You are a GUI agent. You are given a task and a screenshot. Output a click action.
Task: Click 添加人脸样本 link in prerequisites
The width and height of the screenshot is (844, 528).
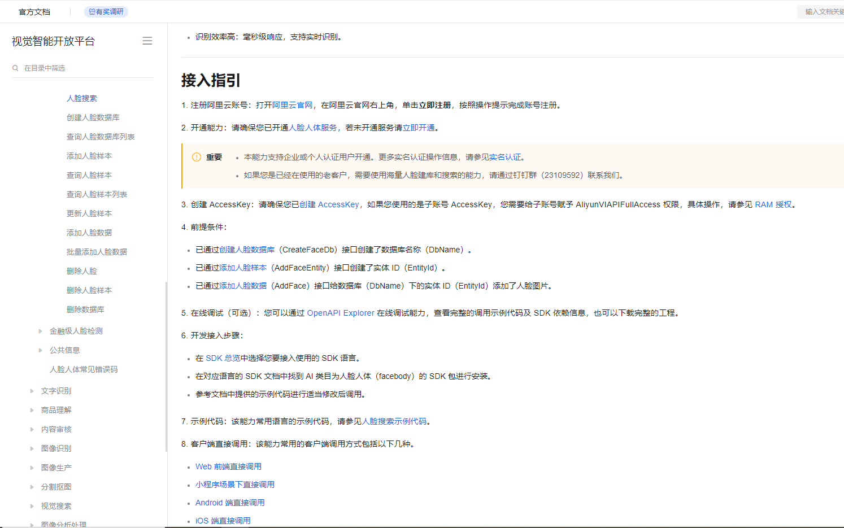[243, 268]
